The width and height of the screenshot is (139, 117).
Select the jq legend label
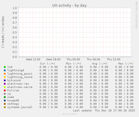tap(9, 94)
